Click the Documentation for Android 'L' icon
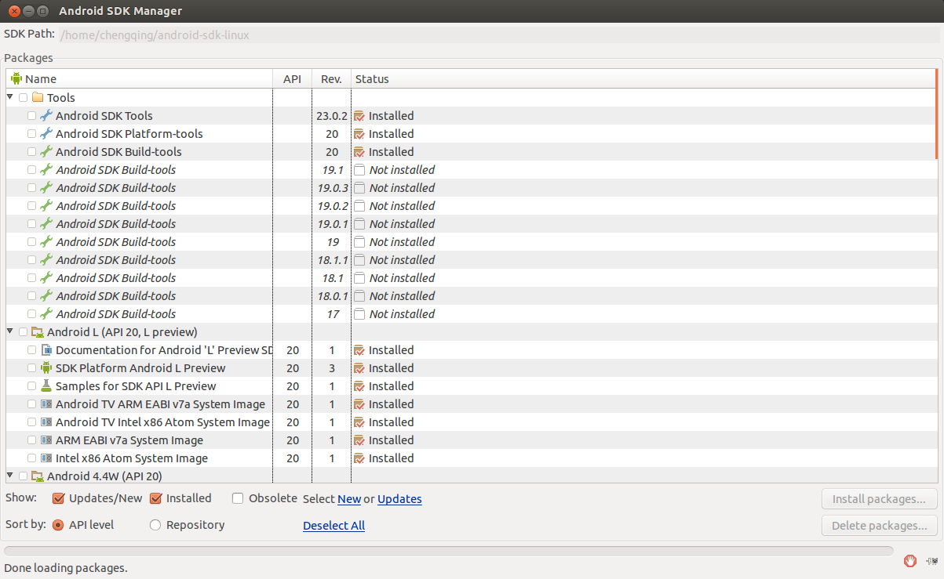944x579 pixels. pyautogui.click(x=46, y=349)
